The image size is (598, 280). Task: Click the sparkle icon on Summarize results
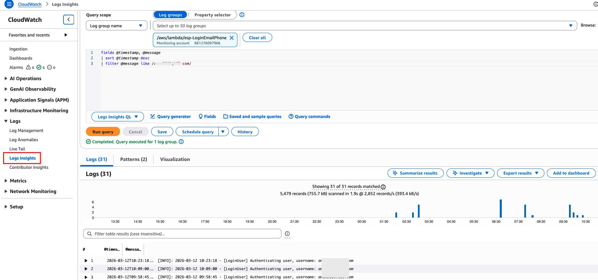395,173
